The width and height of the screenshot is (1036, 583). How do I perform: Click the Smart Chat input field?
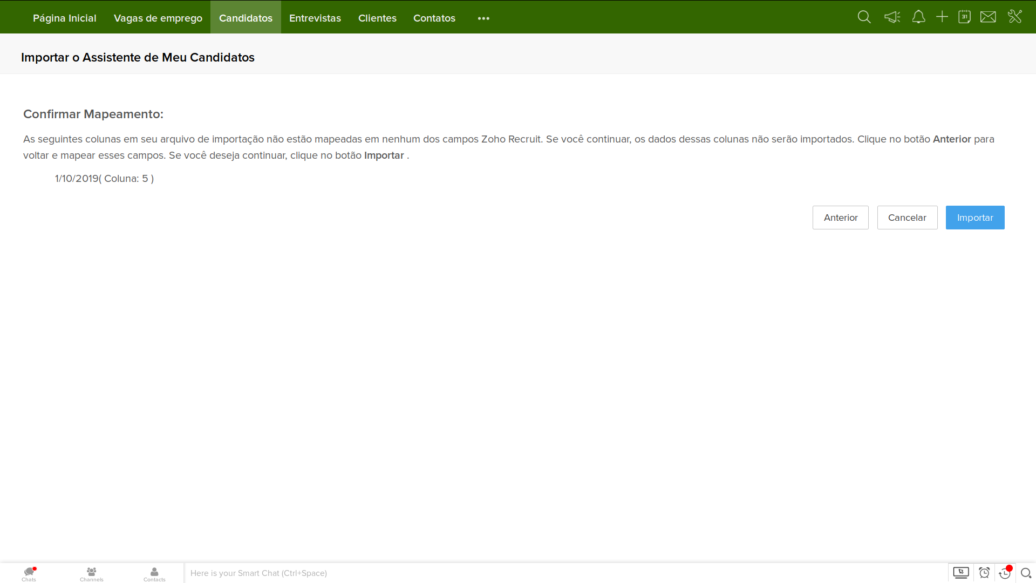click(561, 573)
